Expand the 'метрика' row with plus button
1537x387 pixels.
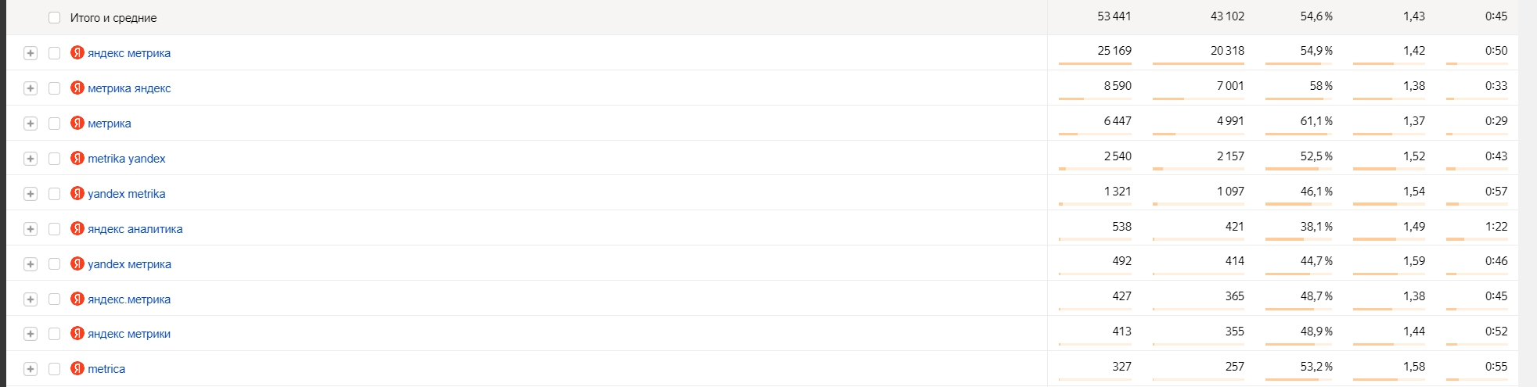(31, 124)
